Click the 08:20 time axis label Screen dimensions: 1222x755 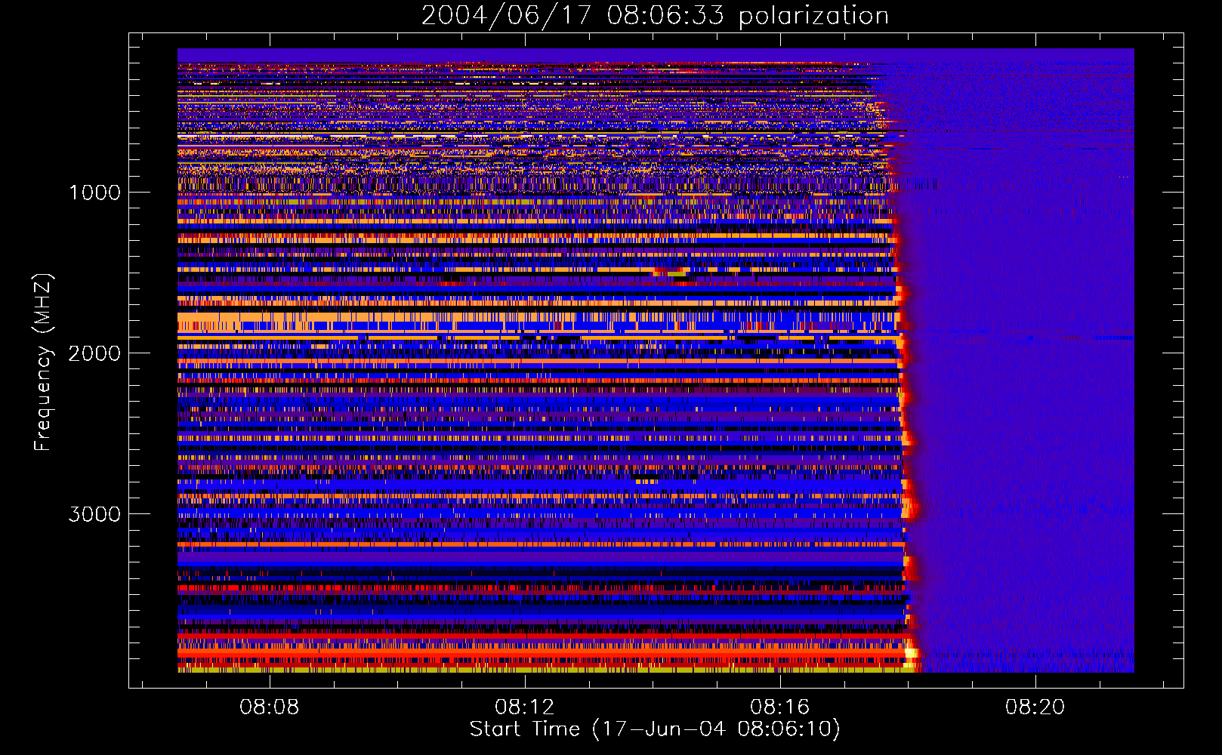point(1035,707)
